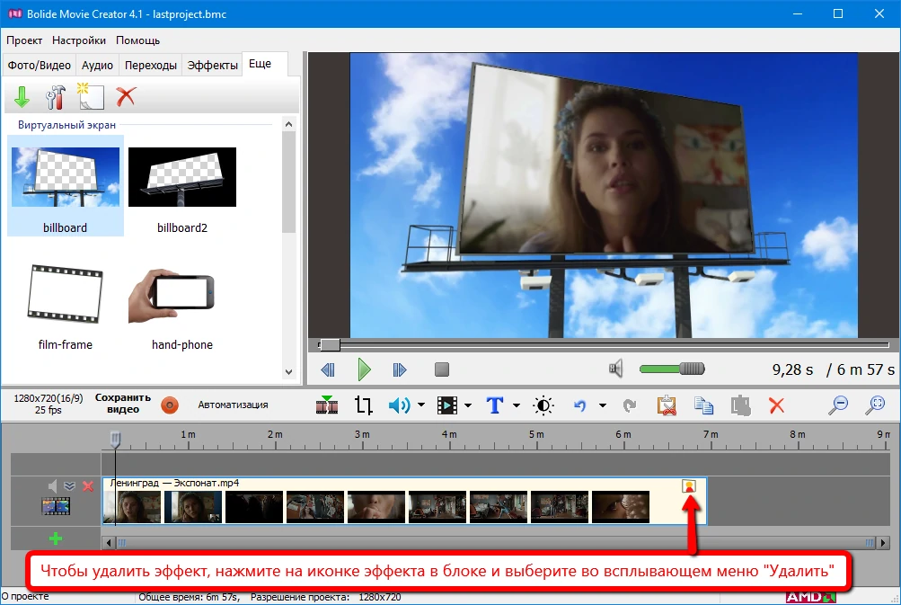Switch to the Переходы tab

(151, 65)
